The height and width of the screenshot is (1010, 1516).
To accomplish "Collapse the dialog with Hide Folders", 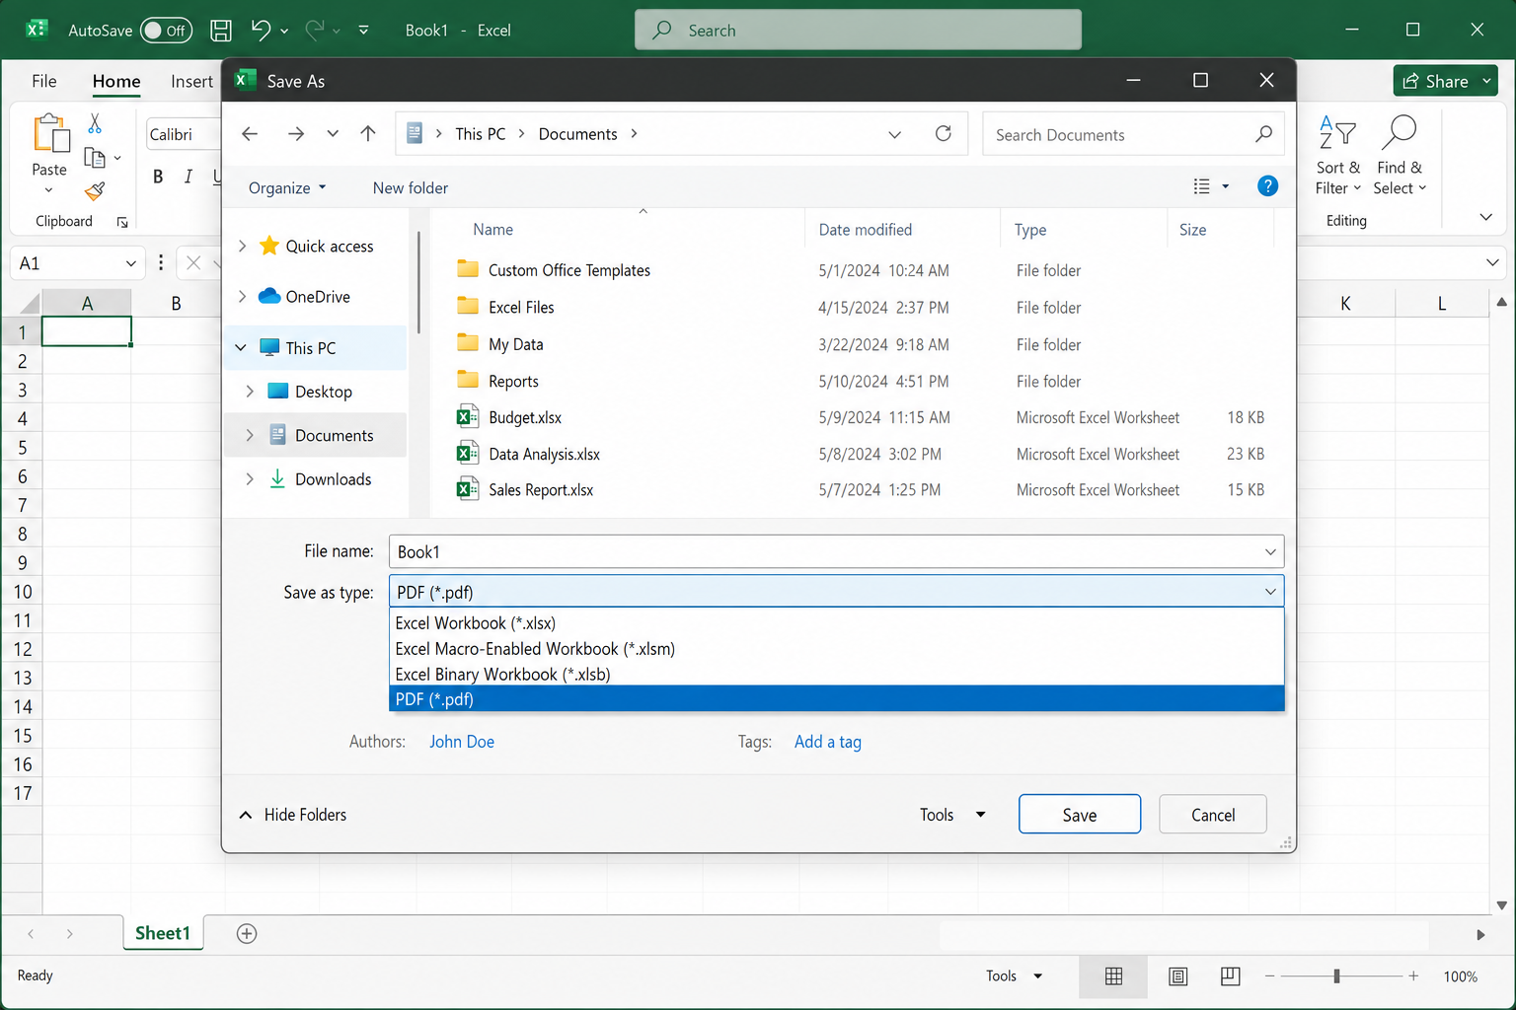I will [293, 815].
